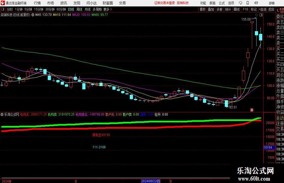
Task: Switch to the 周线 weekly tab
Action: coord(79,9)
